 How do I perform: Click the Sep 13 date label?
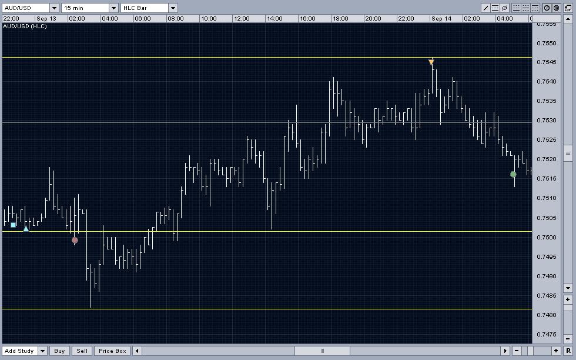coord(46,18)
